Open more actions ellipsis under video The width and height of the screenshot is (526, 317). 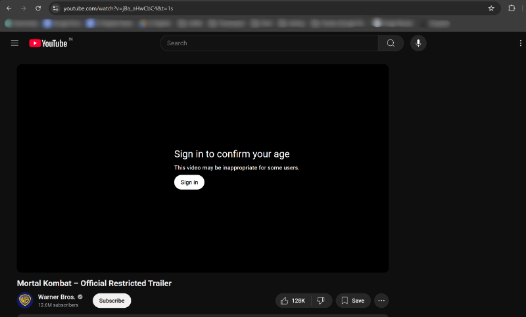pyautogui.click(x=381, y=301)
